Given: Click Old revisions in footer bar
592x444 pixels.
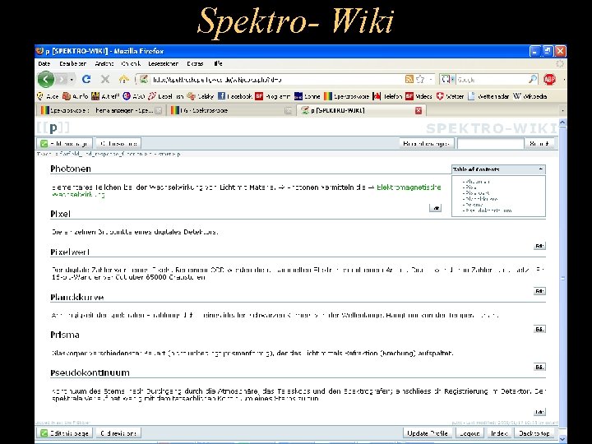Looking at the screenshot, I should (x=118, y=433).
